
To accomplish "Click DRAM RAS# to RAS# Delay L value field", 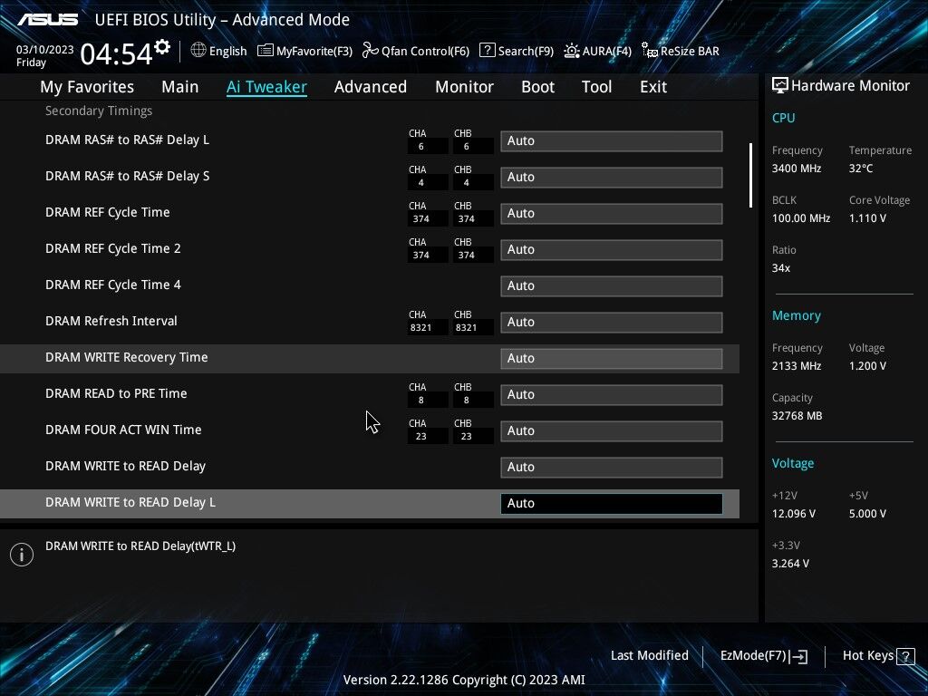I will pos(612,140).
